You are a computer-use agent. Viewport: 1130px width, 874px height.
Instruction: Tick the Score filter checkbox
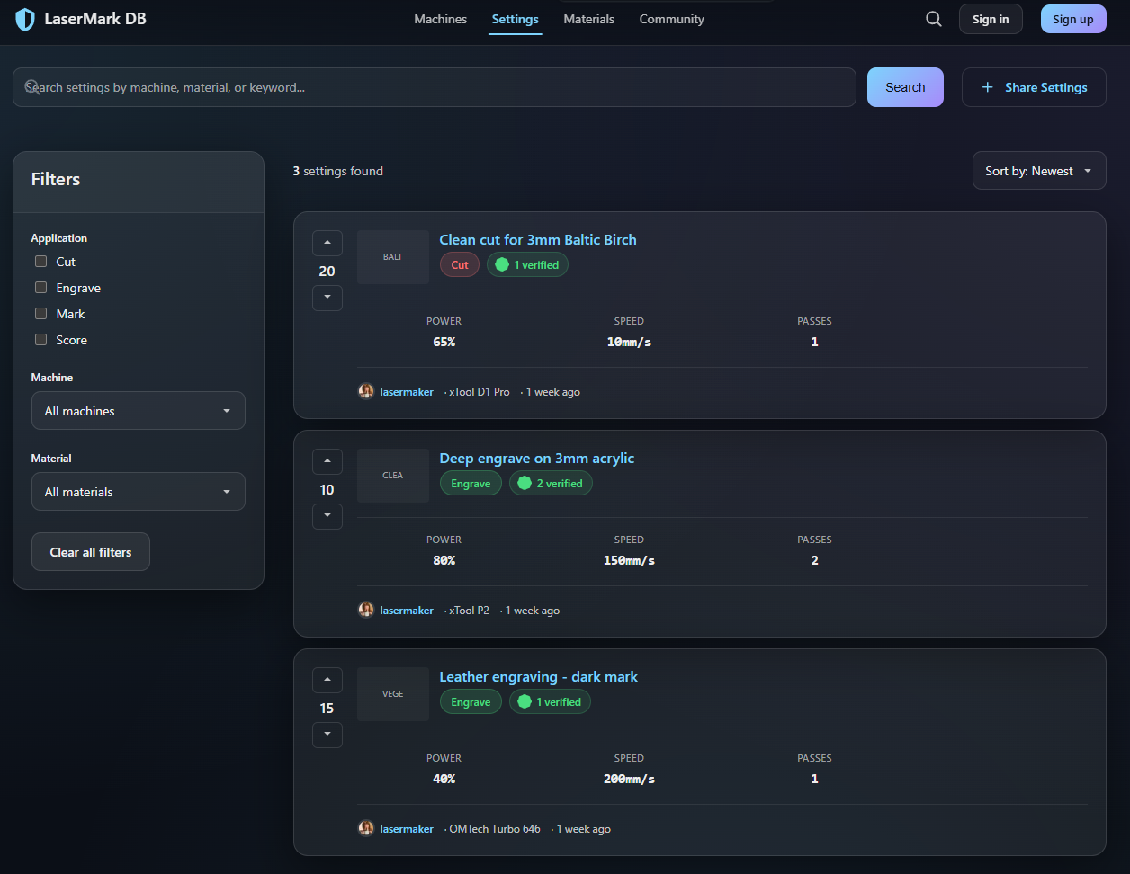point(40,340)
